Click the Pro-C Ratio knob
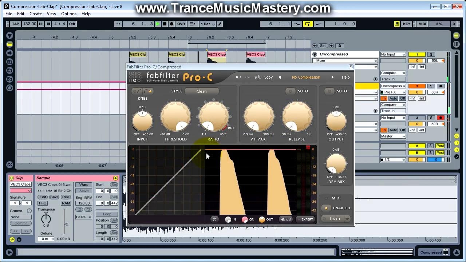The image size is (466, 262). pos(214,116)
